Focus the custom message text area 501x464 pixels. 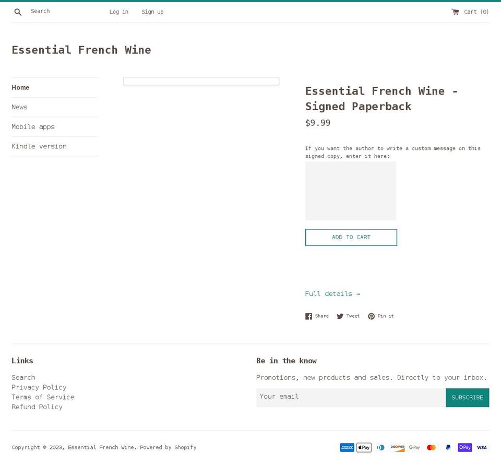[x=351, y=191]
